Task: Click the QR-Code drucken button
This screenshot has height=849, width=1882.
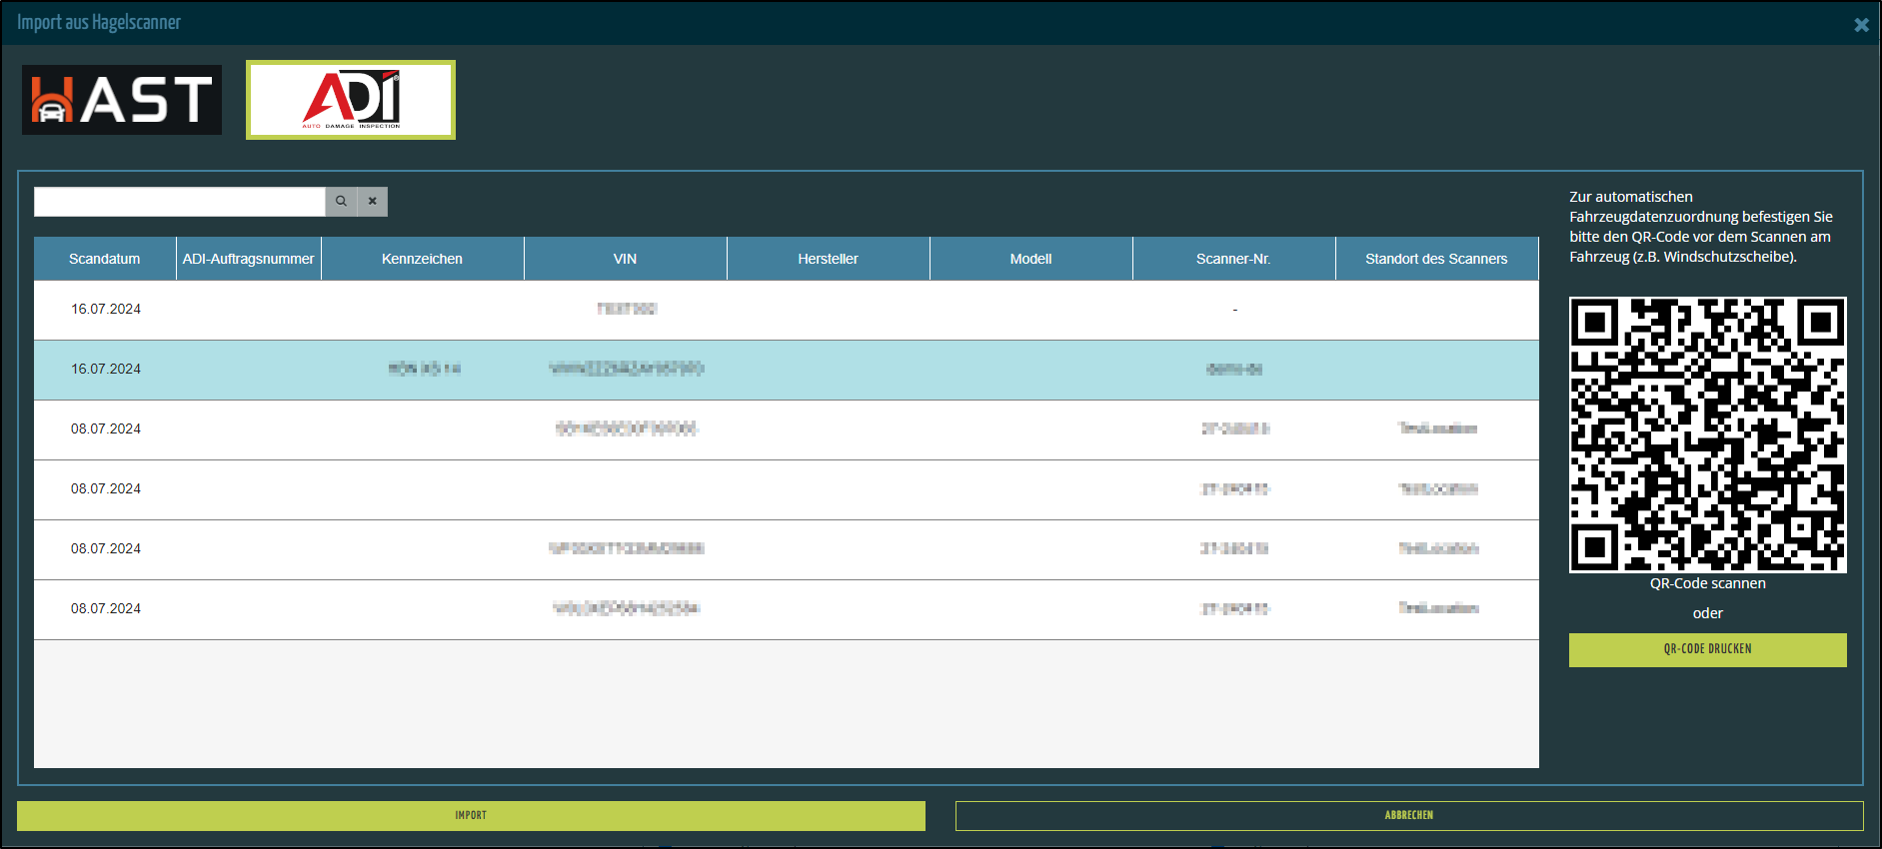Action: click(1707, 649)
